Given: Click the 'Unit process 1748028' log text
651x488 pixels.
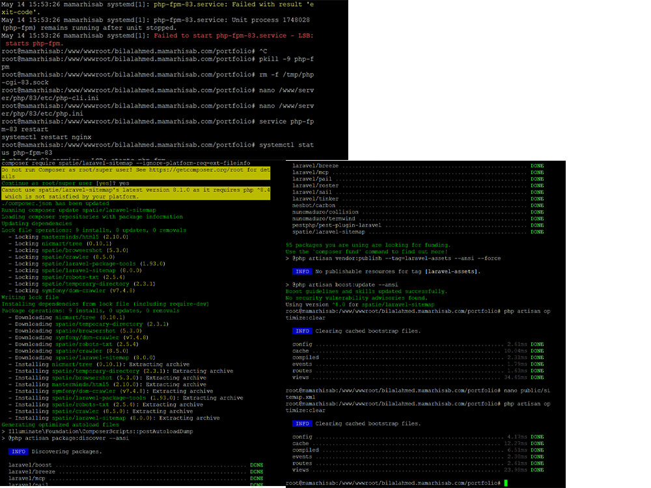Looking at the screenshot, I should [271, 20].
